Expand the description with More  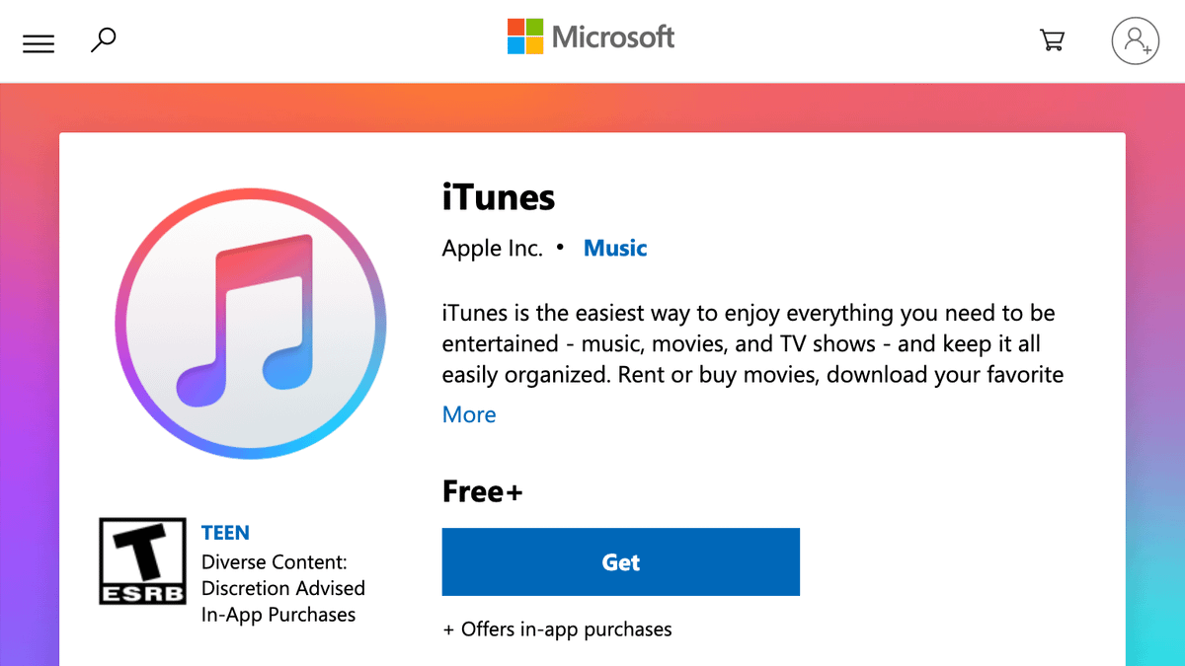coord(469,414)
